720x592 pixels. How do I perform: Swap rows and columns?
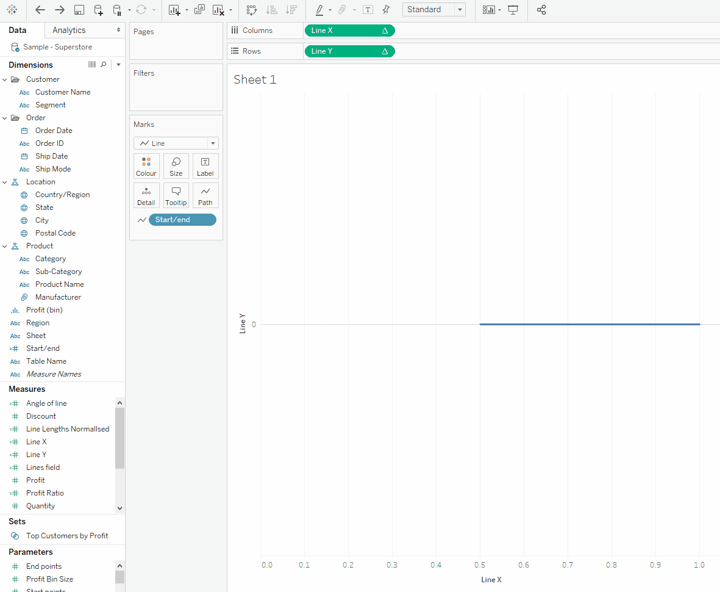point(251,10)
